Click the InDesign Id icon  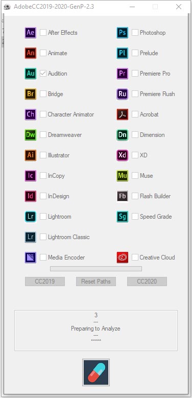[31, 196]
